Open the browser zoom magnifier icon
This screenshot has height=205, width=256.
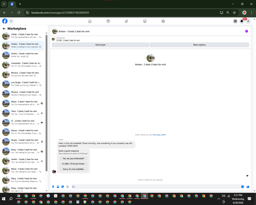(x=228, y=13)
